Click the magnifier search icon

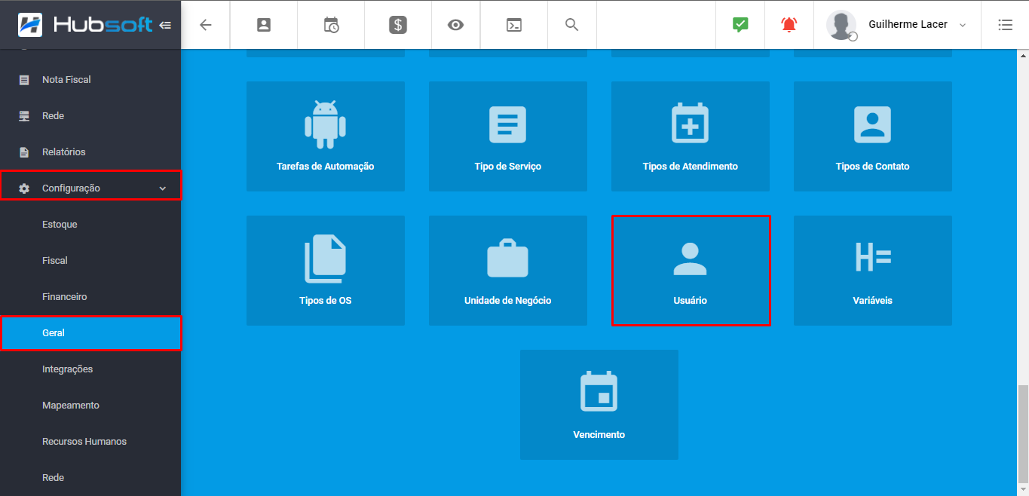(x=571, y=25)
